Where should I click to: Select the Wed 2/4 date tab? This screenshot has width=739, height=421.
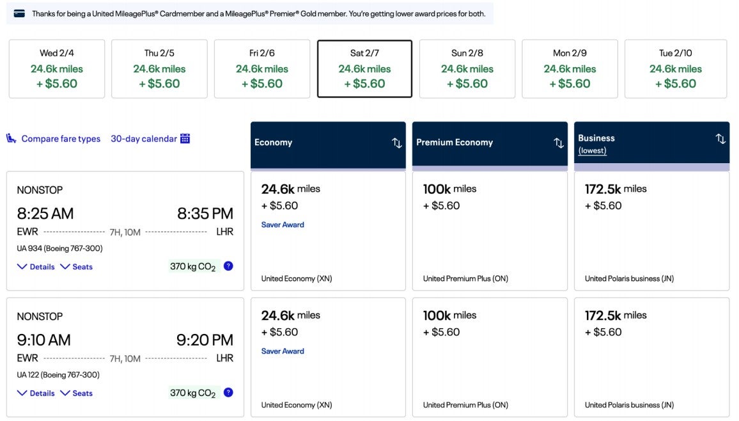tap(56, 68)
